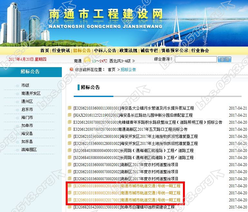Viewport: 248px width, 212px height.
Task: Open the 中标人公告 navigation tab
Action: (105, 50)
